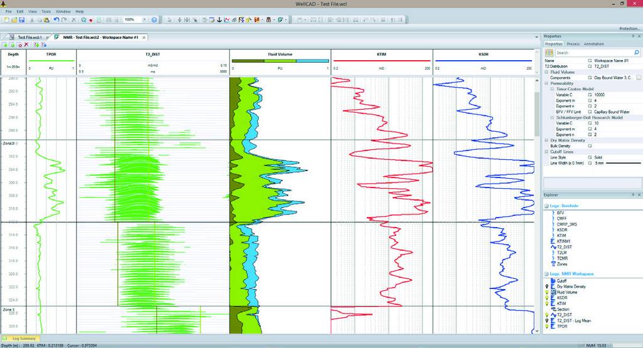Image resolution: width=643 pixels, height=348 pixels.
Task: Toggle visibility bulb for TPOR log
Action: 545,325
